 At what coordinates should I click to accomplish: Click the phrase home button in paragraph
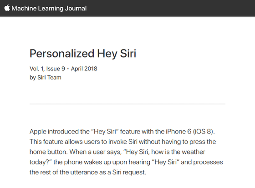(48, 152)
